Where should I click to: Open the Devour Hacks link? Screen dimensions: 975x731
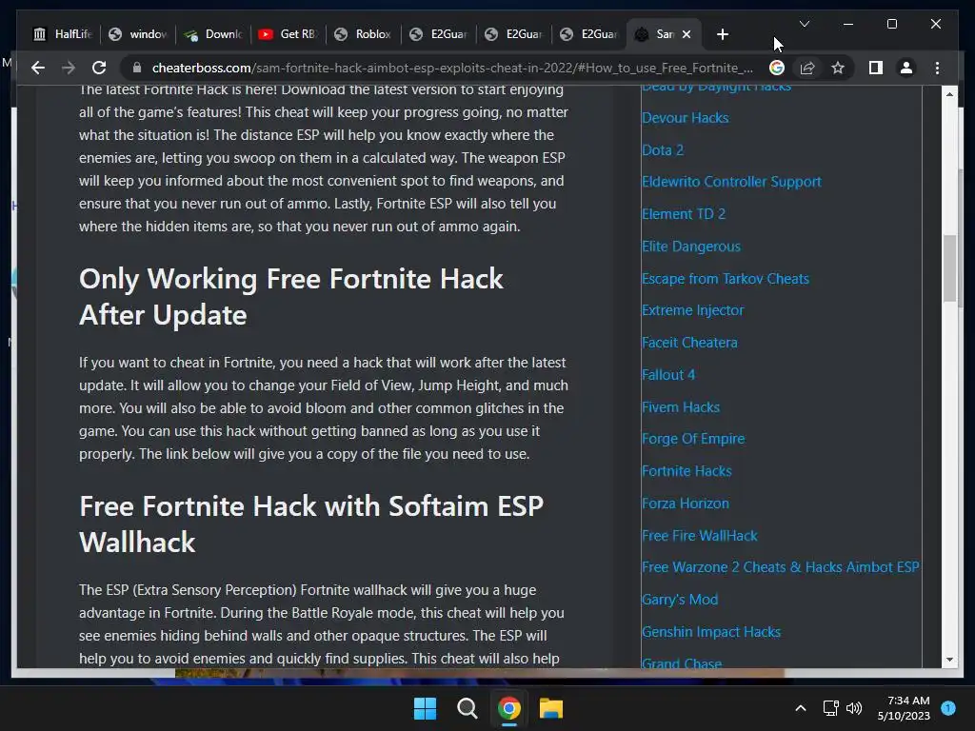(685, 117)
